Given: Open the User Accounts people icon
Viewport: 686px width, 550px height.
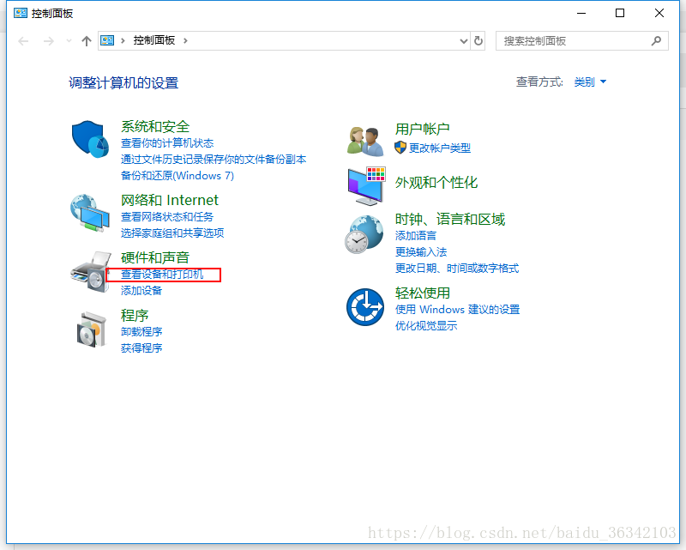Looking at the screenshot, I should 365,141.
